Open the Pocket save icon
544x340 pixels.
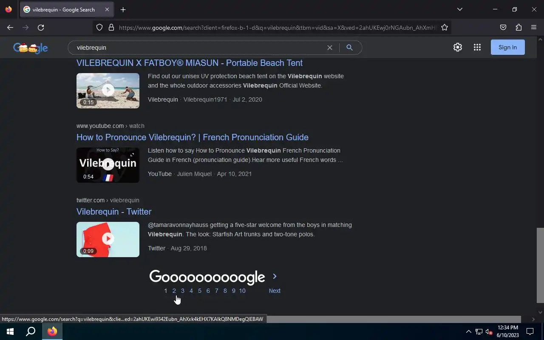coord(503,28)
